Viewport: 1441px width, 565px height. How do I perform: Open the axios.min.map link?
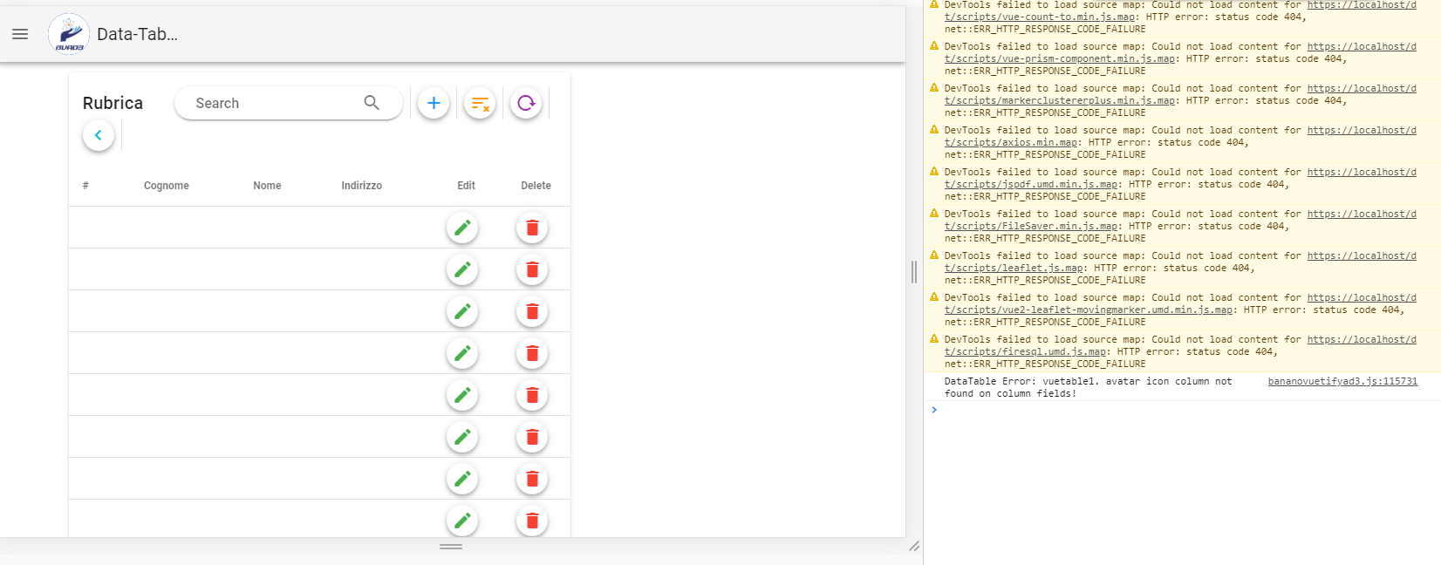[1011, 142]
